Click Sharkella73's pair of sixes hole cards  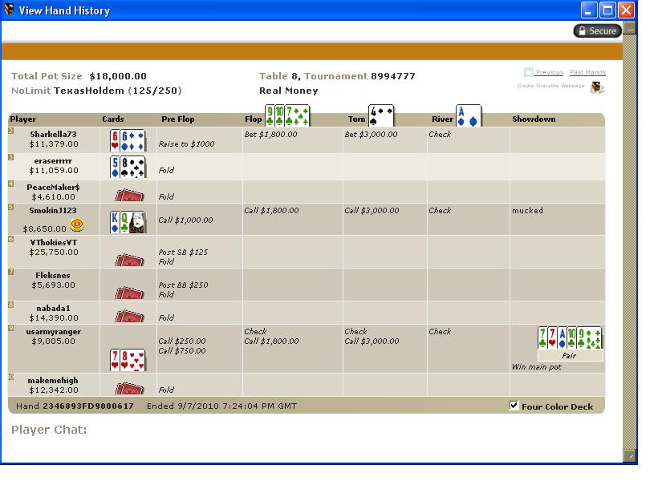coord(128,140)
